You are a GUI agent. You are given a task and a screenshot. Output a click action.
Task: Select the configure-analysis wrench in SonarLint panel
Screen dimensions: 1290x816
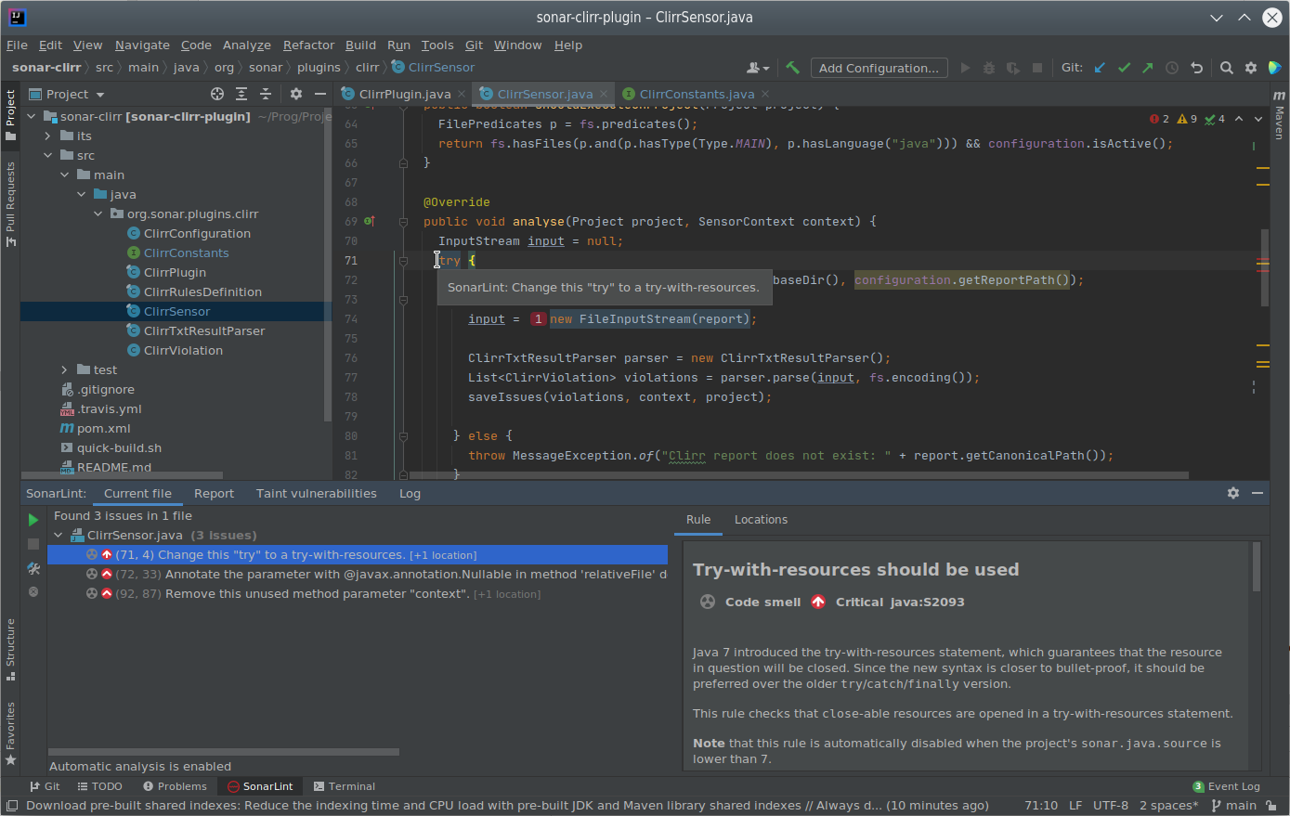(33, 569)
